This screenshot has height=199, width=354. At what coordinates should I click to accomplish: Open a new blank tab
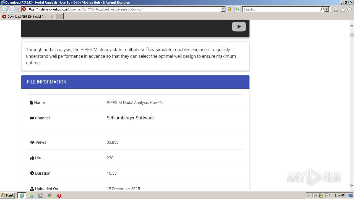click(59, 17)
